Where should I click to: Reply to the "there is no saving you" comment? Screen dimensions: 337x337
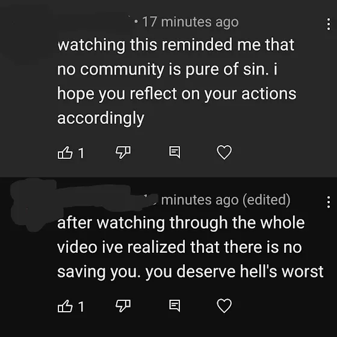point(175,306)
